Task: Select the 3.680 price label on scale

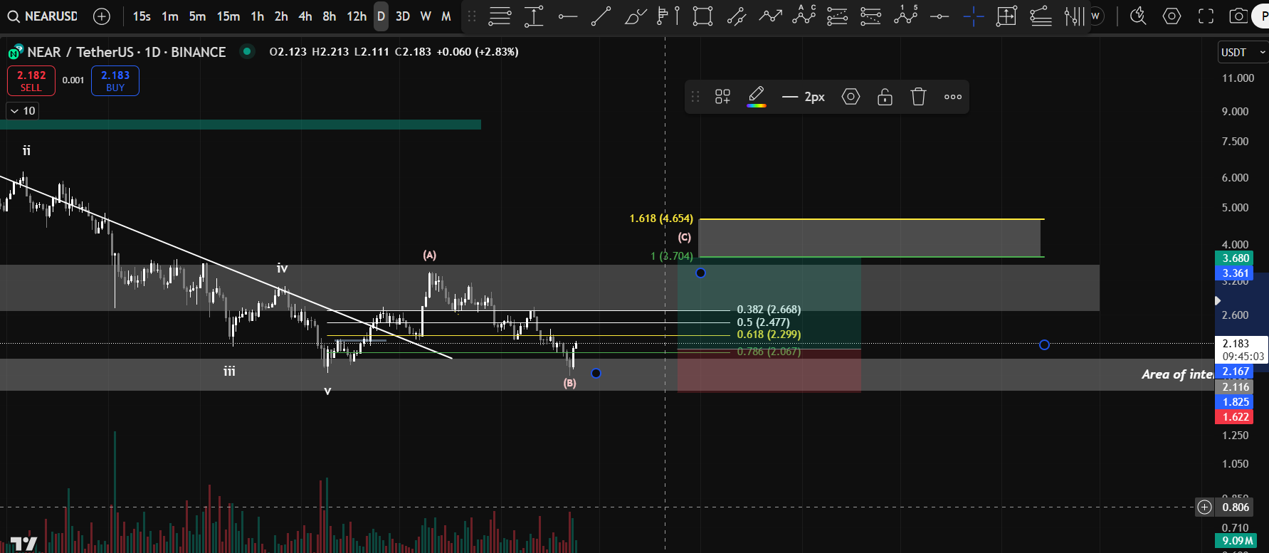Action: point(1236,258)
